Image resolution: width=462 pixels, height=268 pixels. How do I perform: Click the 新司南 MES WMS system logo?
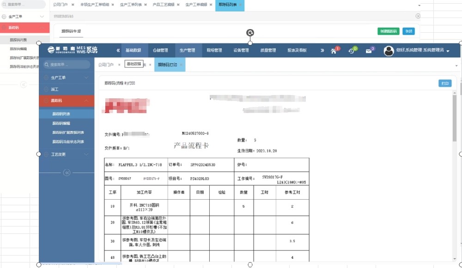pos(72,50)
